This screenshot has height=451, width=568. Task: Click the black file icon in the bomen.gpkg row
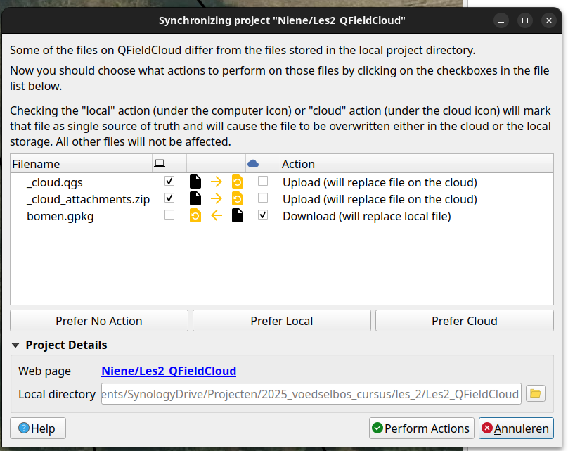238,215
